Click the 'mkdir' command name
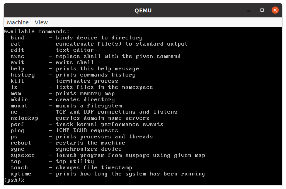 19,100
